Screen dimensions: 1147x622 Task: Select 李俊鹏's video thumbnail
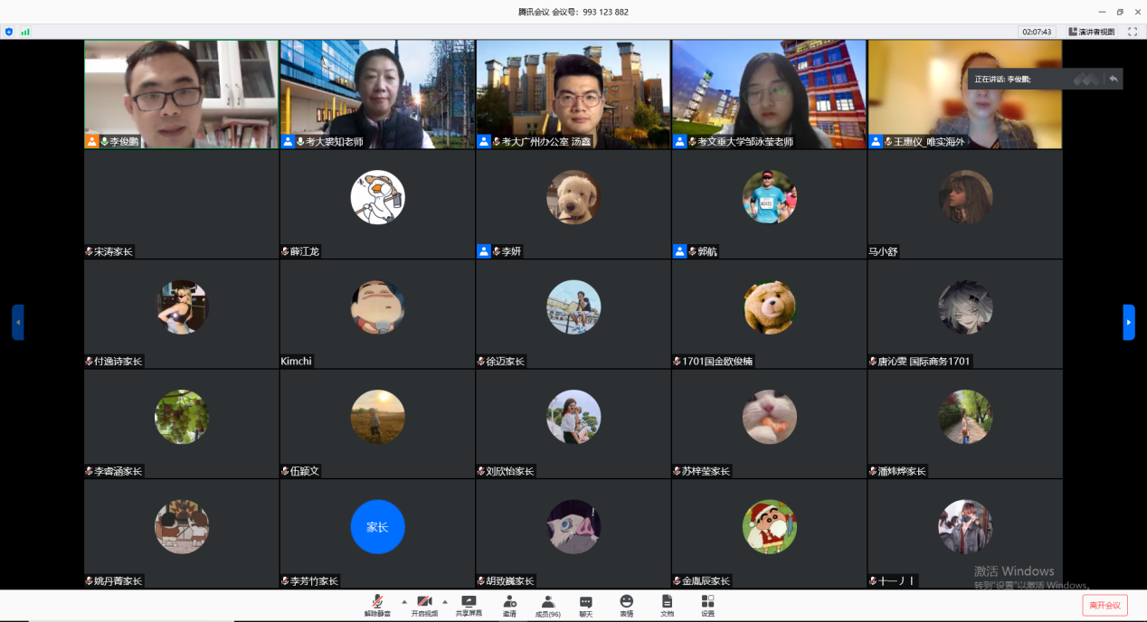pyautogui.click(x=181, y=94)
